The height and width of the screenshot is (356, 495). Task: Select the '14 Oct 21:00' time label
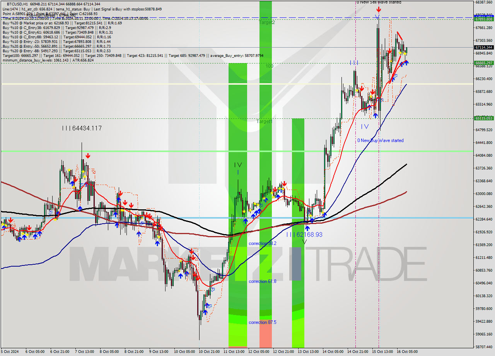point(358,352)
